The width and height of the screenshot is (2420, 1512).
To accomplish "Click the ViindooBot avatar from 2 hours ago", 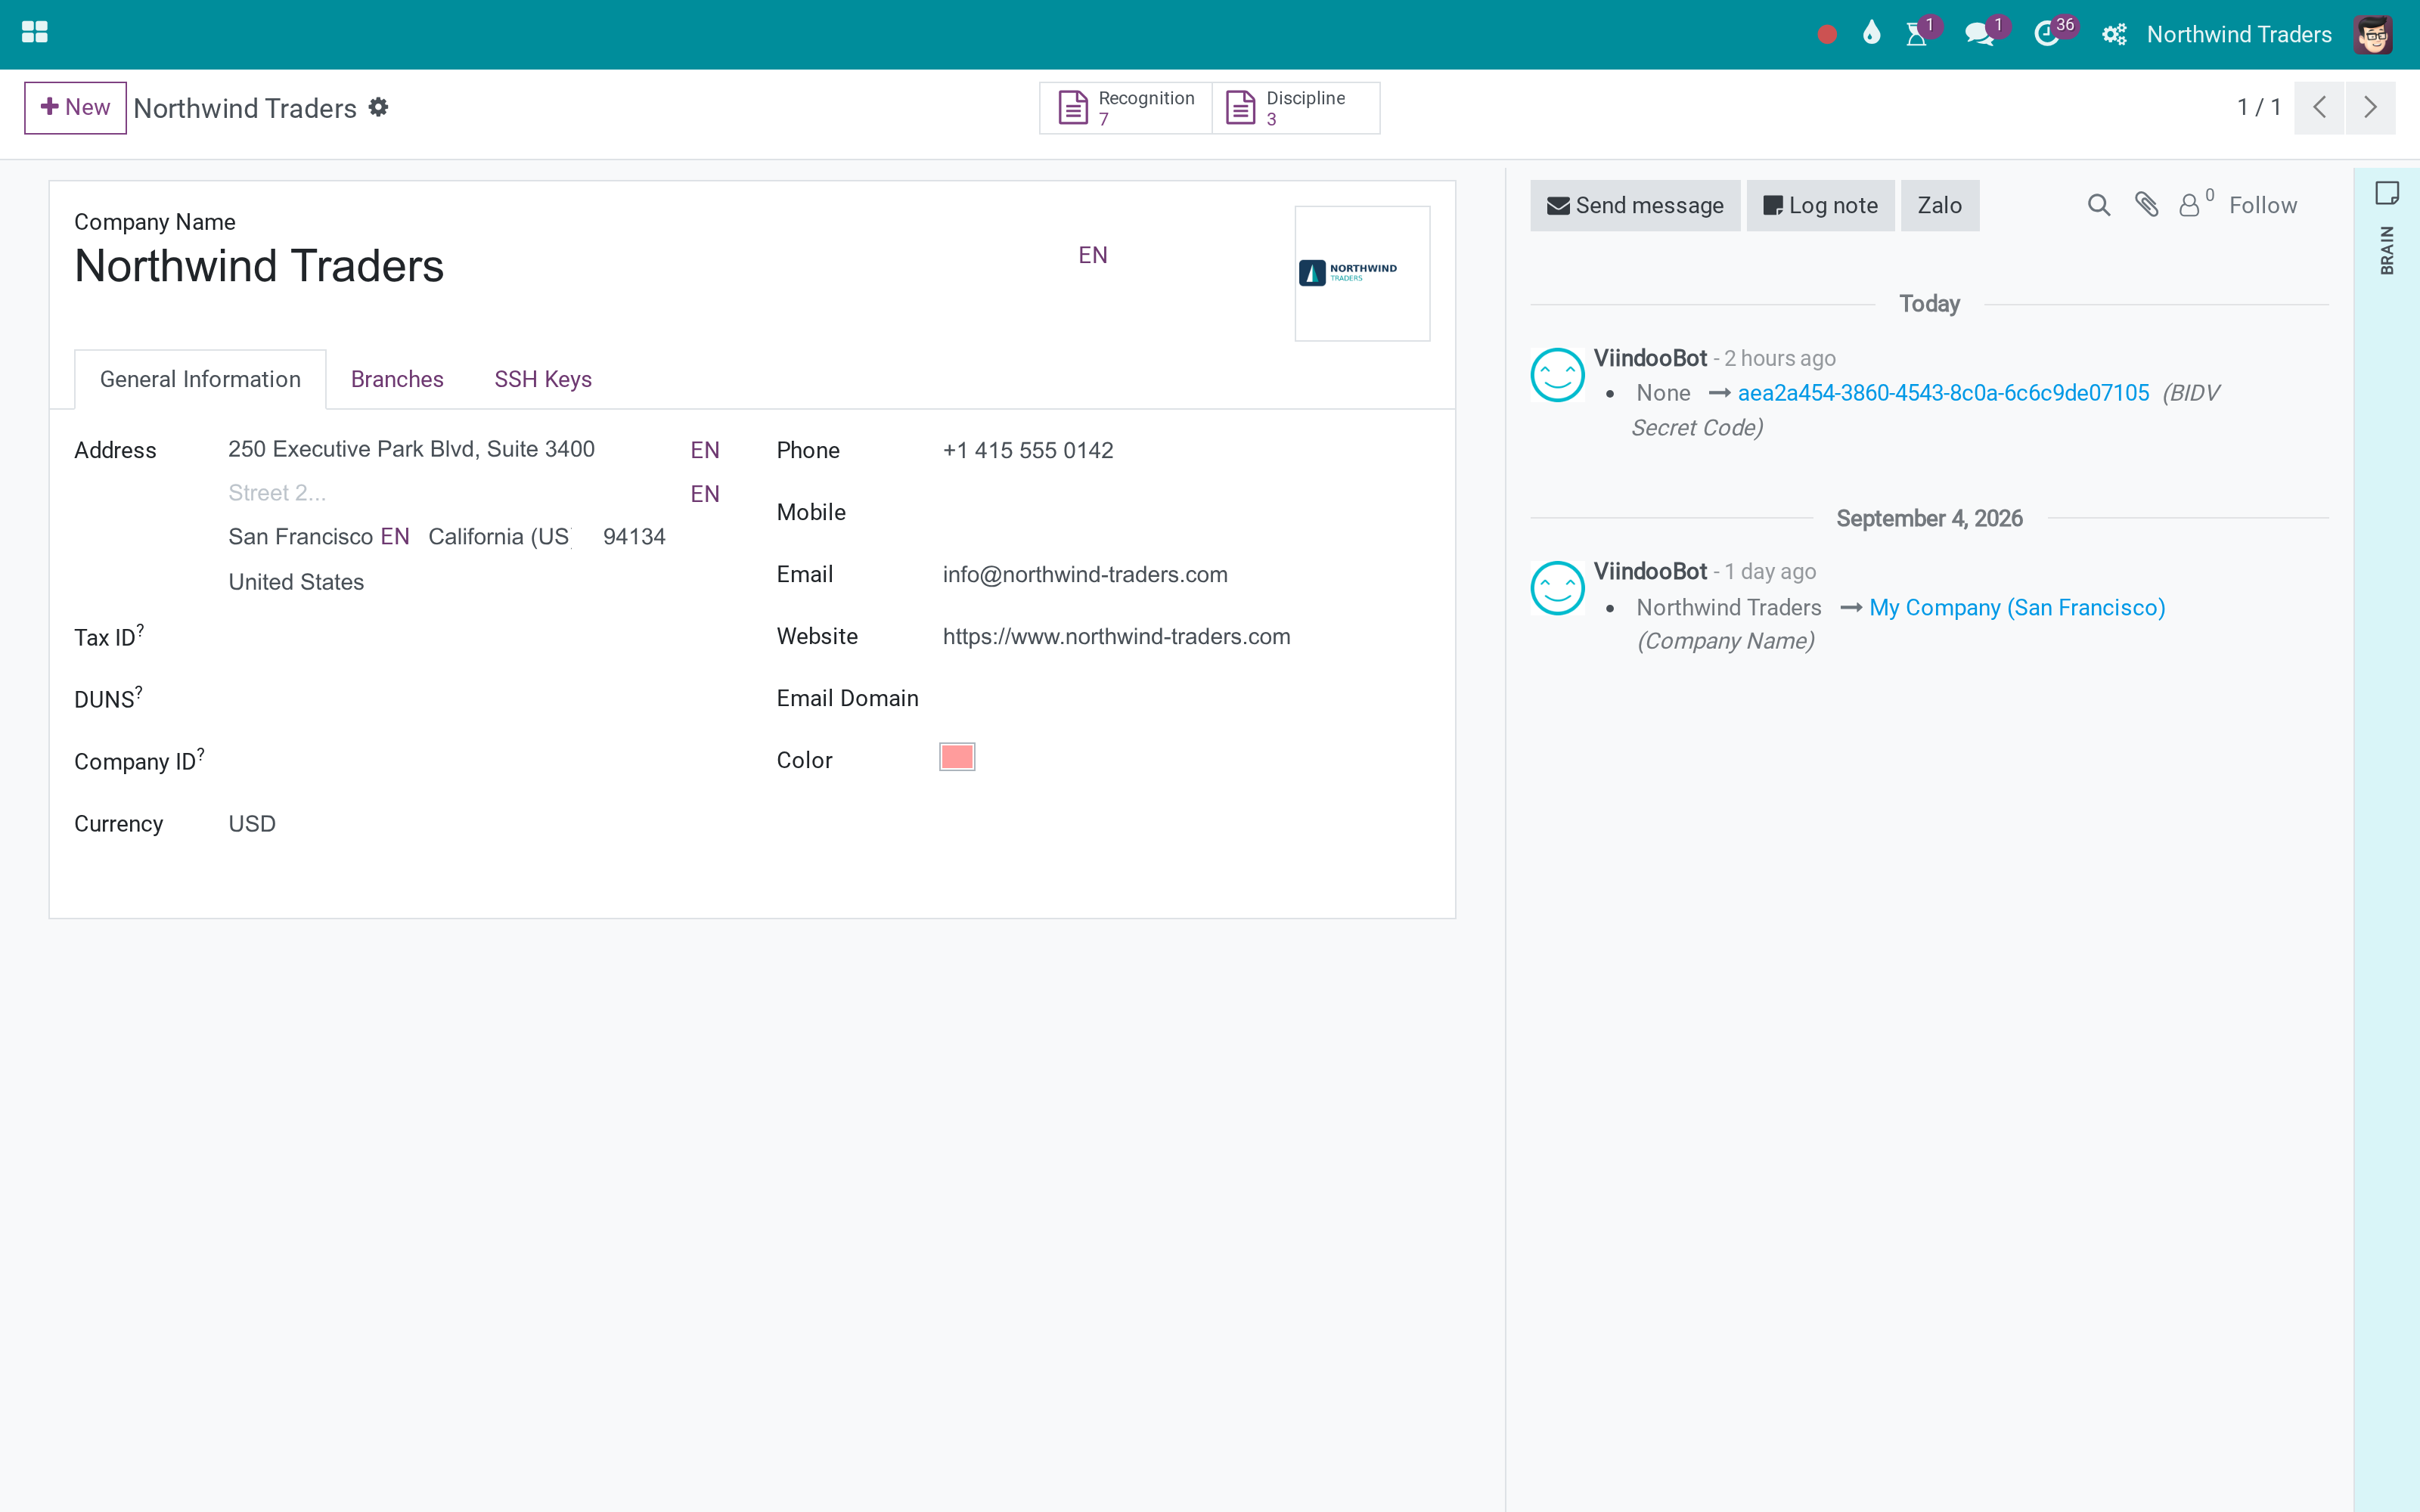I will click(1557, 374).
